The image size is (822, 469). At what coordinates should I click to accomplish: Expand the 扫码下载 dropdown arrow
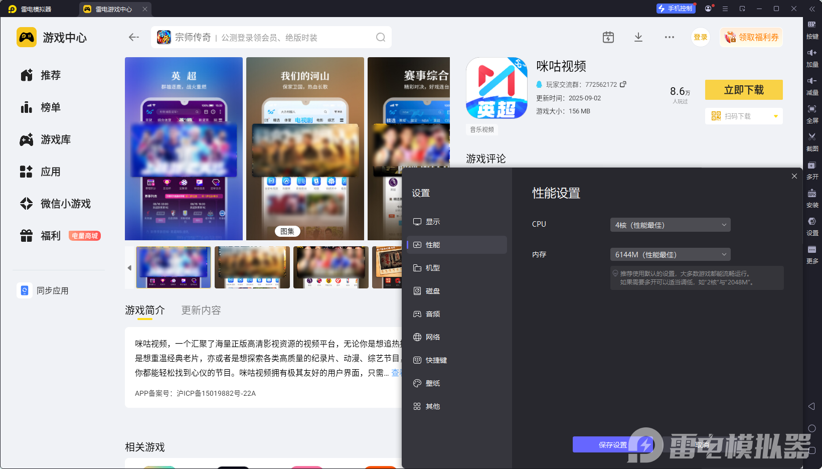(776, 116)
